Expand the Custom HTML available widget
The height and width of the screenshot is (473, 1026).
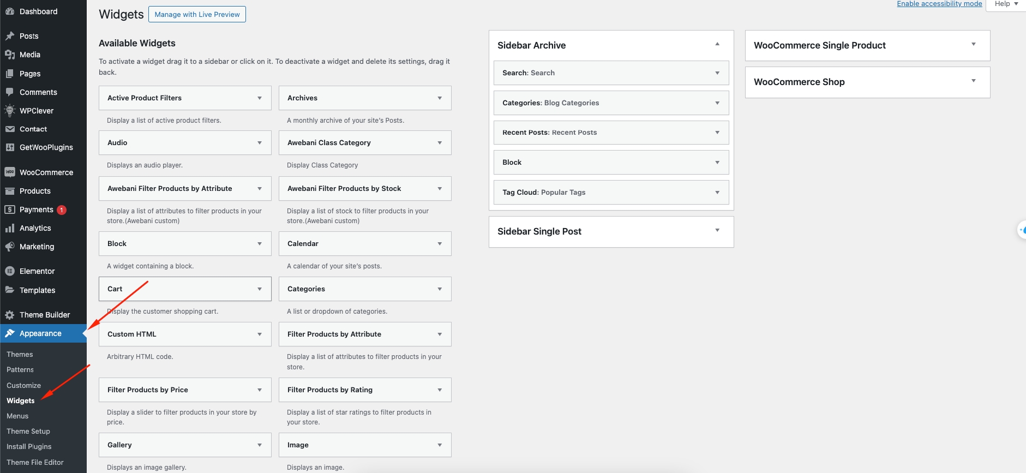coord(260,334)
